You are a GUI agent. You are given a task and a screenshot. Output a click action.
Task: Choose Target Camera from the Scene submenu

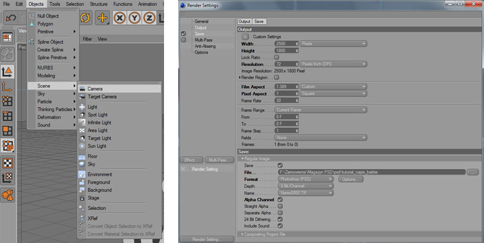click(x=119, y=97)
